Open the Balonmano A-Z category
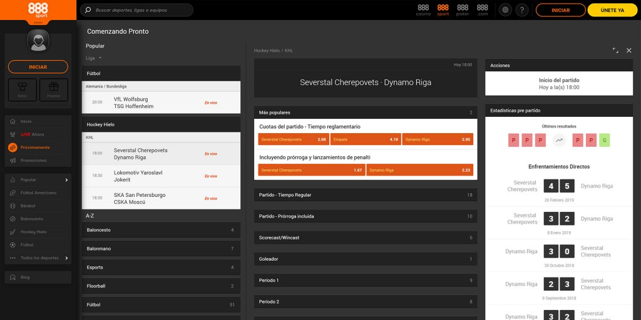This screenshot has width=641, height=320. click(x=161, y=249)
